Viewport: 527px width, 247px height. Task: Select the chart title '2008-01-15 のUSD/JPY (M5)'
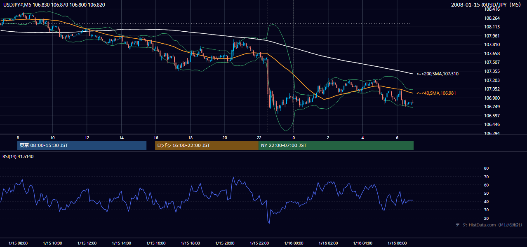pyautogui.click(x=487, y=5)
